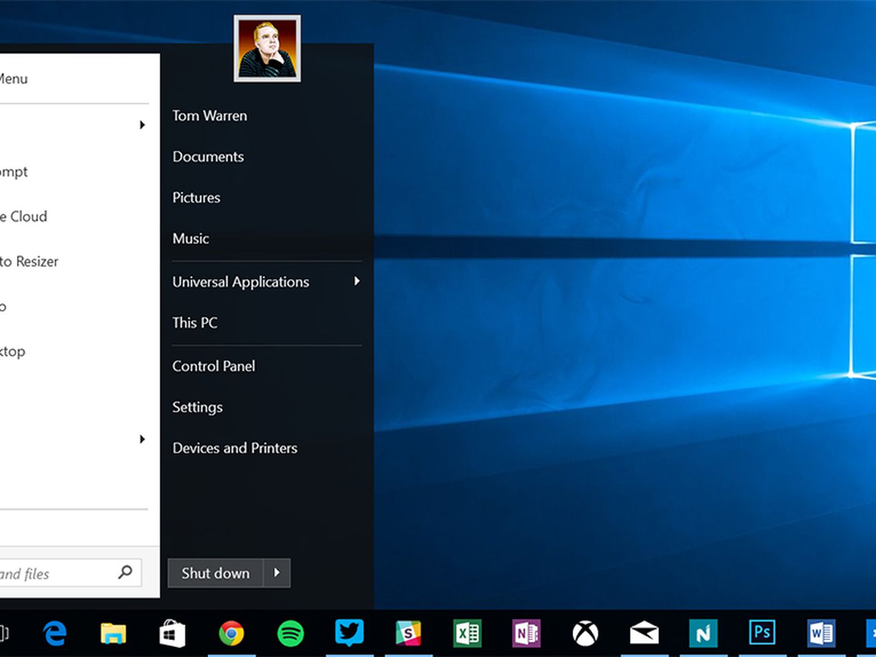
Task: Open the Twitter app icon
Action: (x=349, y=633)
